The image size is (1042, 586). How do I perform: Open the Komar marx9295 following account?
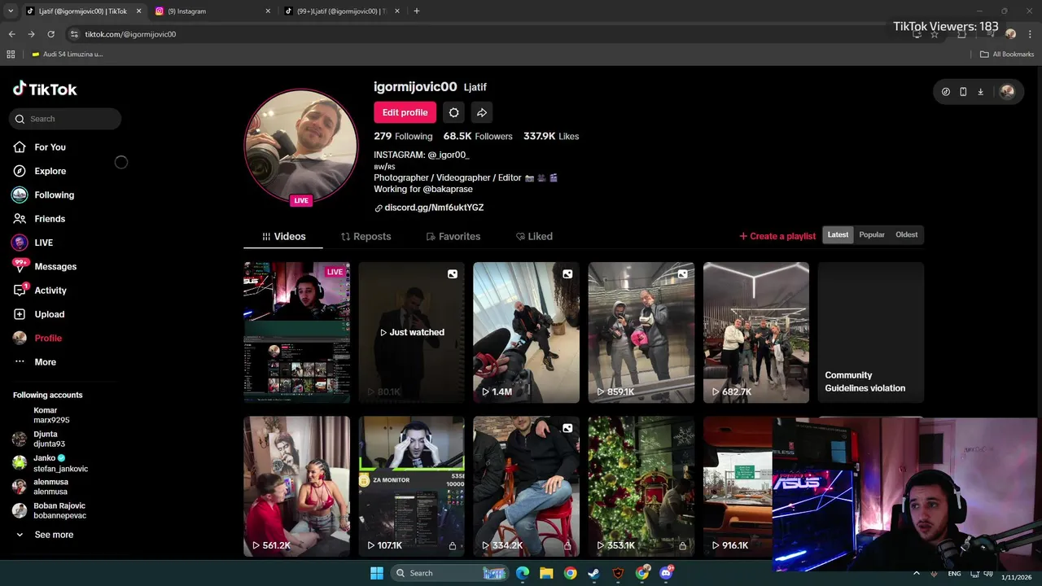point(50,415)
